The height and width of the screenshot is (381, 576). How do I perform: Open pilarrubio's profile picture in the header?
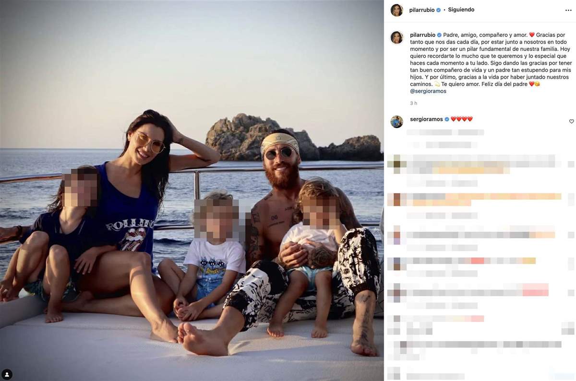(x=397, y=10)
